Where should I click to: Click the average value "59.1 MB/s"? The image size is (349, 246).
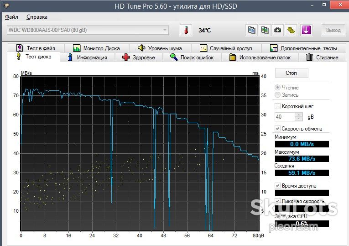point(302,173)
